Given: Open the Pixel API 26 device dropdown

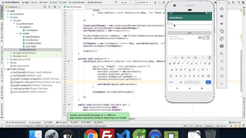Looking at the screenshot, I should coord(143,2).
